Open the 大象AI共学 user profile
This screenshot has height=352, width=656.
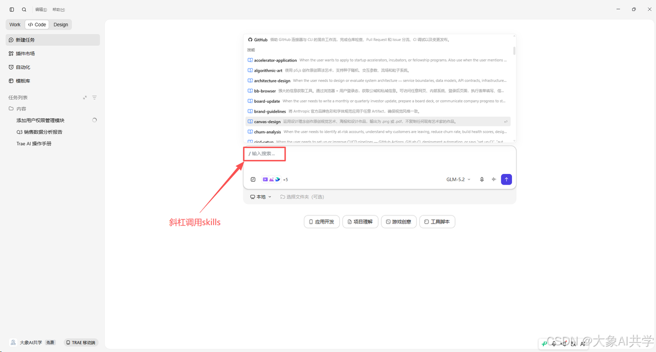(27, 343)
